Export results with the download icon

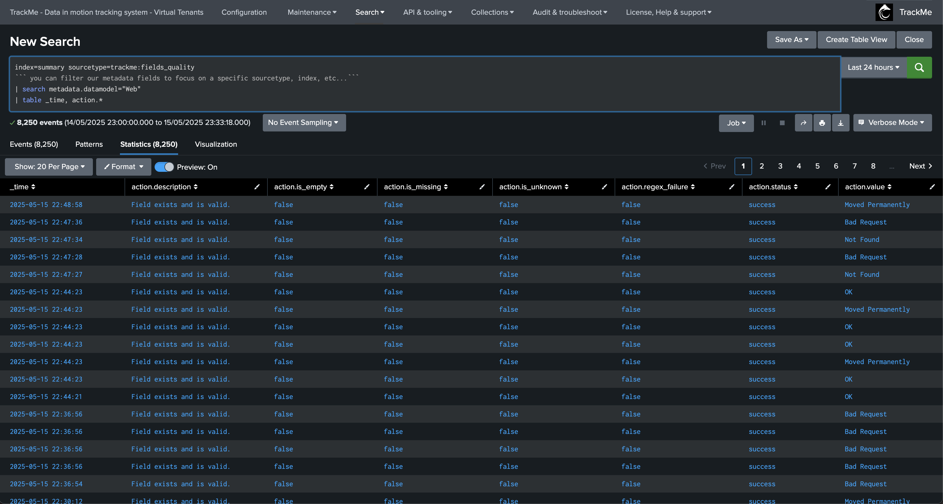[x=841, y=123]
